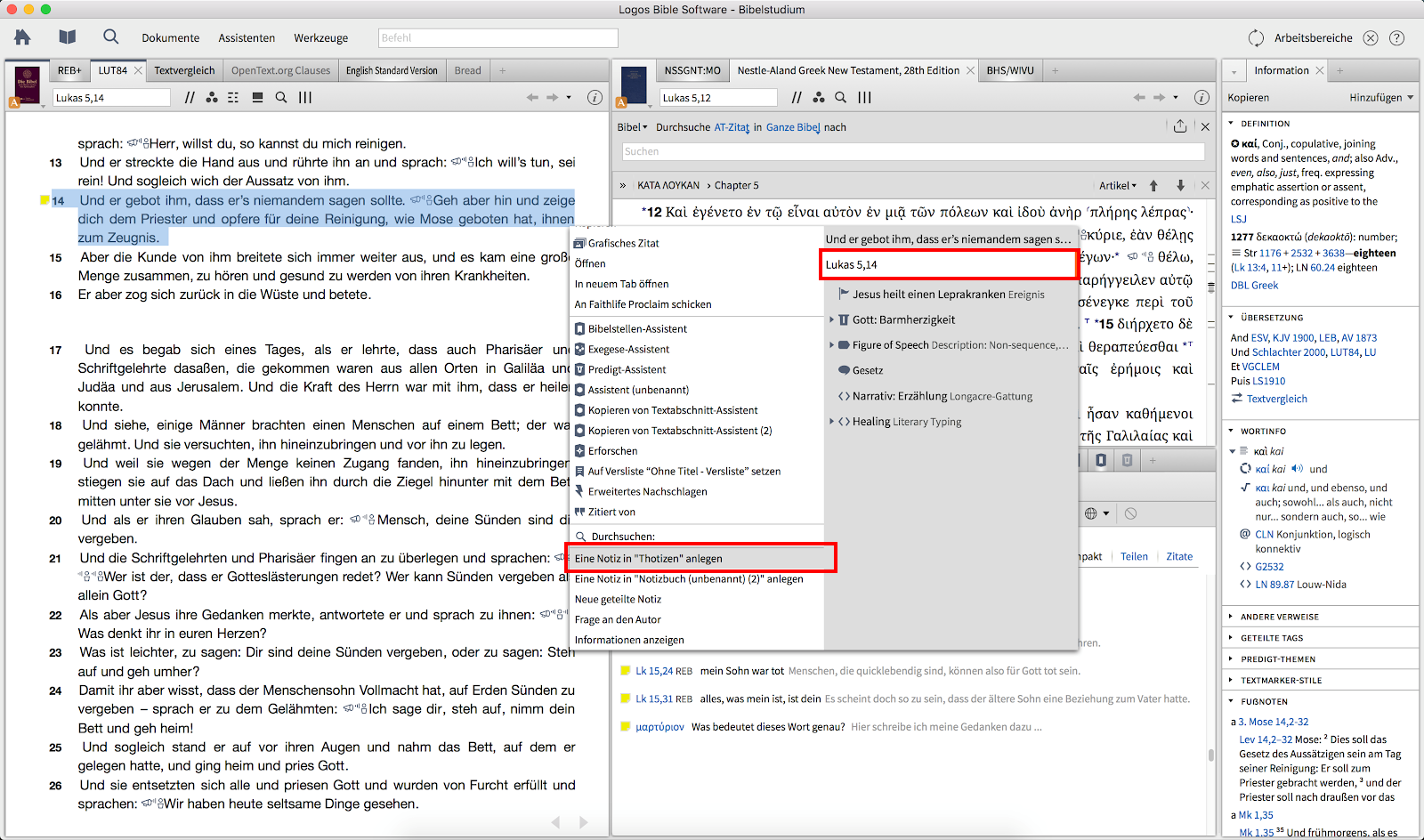The image size is (1424, 840).
Task: Toggle verse list layout icon in LUT84 toolbar
Action: pyautogui.click(x=233, y=97)
